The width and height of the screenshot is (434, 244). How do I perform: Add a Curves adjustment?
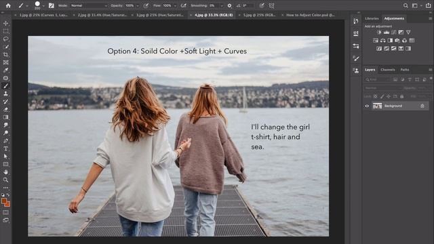pos(393,33)
